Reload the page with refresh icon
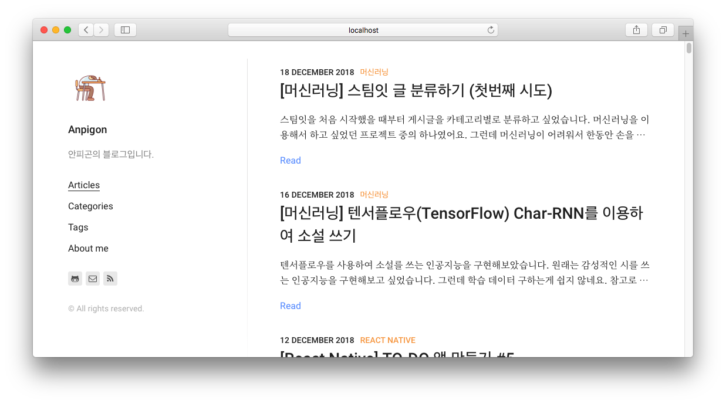 coord(491,30)
